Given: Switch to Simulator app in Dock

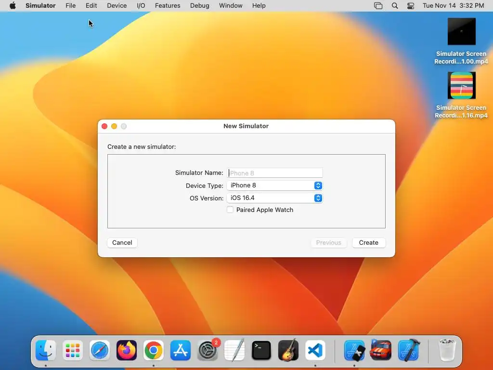Looking at the screenshot, I should [x=354, y=350].
